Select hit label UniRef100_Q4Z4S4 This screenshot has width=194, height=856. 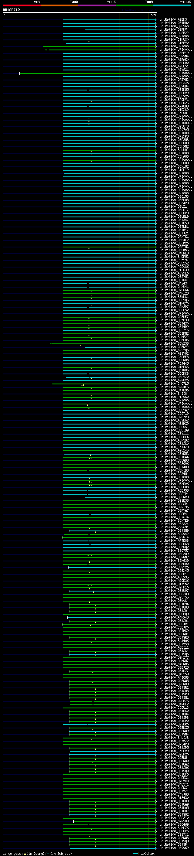click(x=174, y=283)
